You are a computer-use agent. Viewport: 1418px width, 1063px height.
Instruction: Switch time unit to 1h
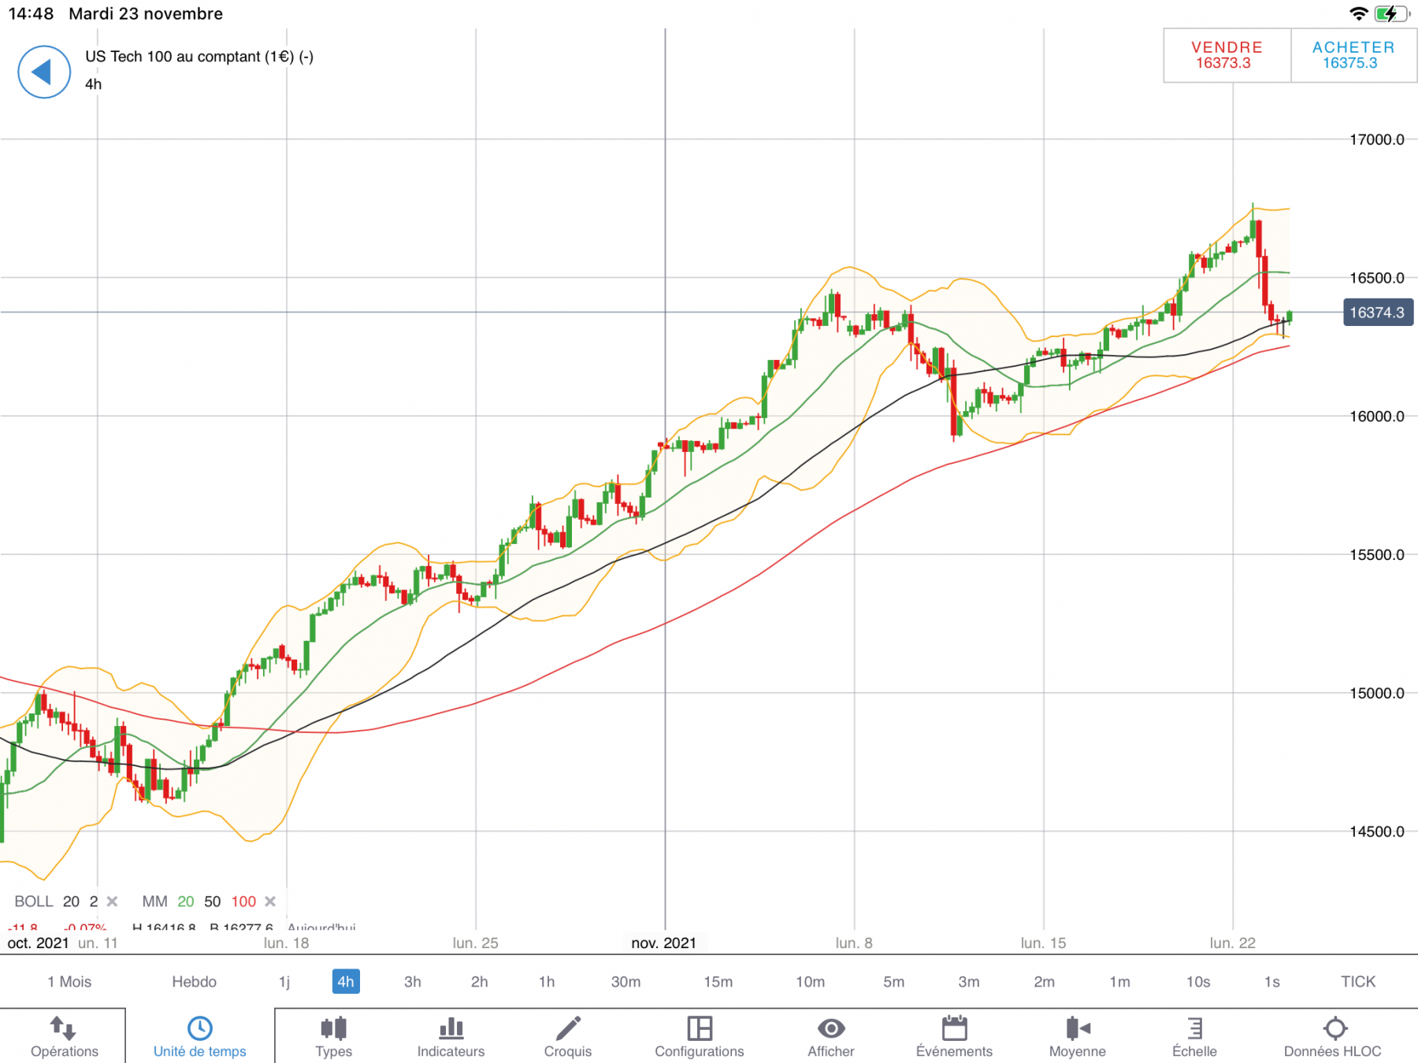[547, 982]
